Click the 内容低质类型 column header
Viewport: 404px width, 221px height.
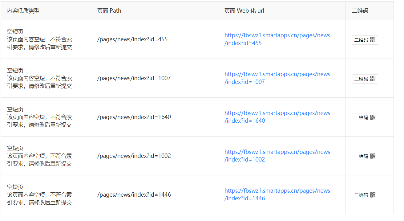click(23, 11)
